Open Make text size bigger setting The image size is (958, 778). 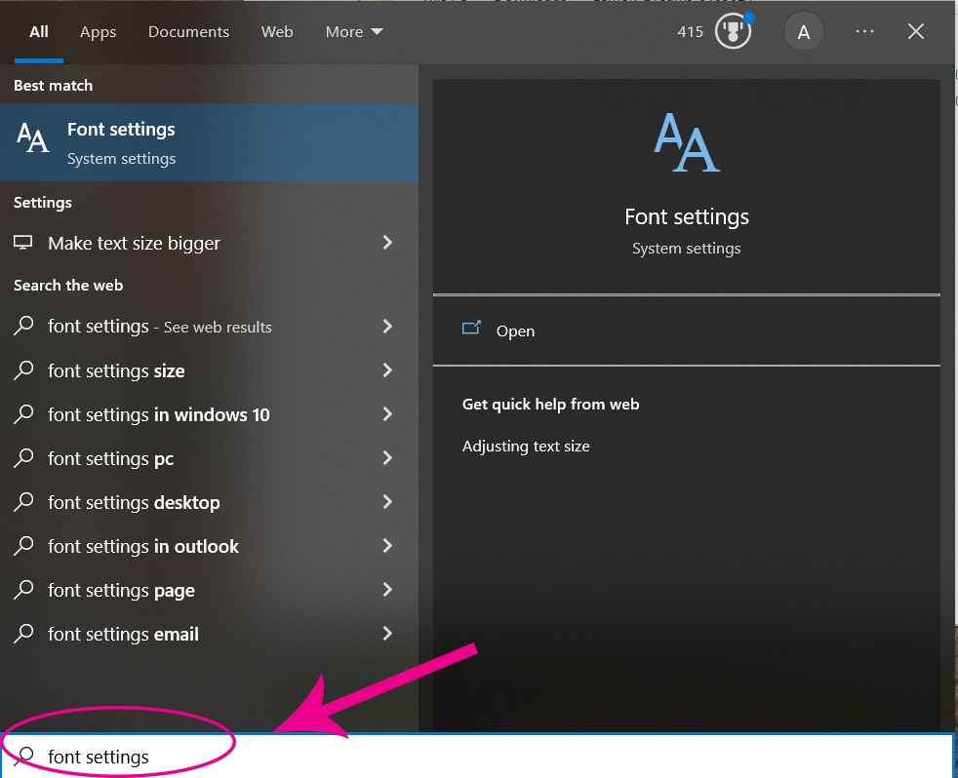209,243
